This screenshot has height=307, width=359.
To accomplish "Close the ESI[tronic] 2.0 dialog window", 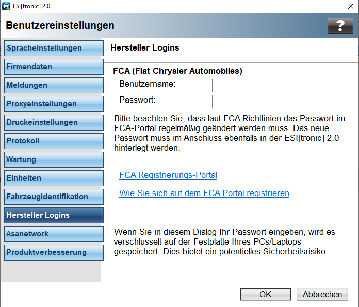I will click(351, 6).
